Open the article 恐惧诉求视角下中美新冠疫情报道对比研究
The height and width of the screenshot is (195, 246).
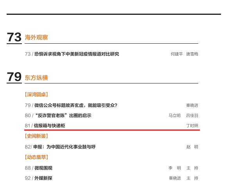77,54
